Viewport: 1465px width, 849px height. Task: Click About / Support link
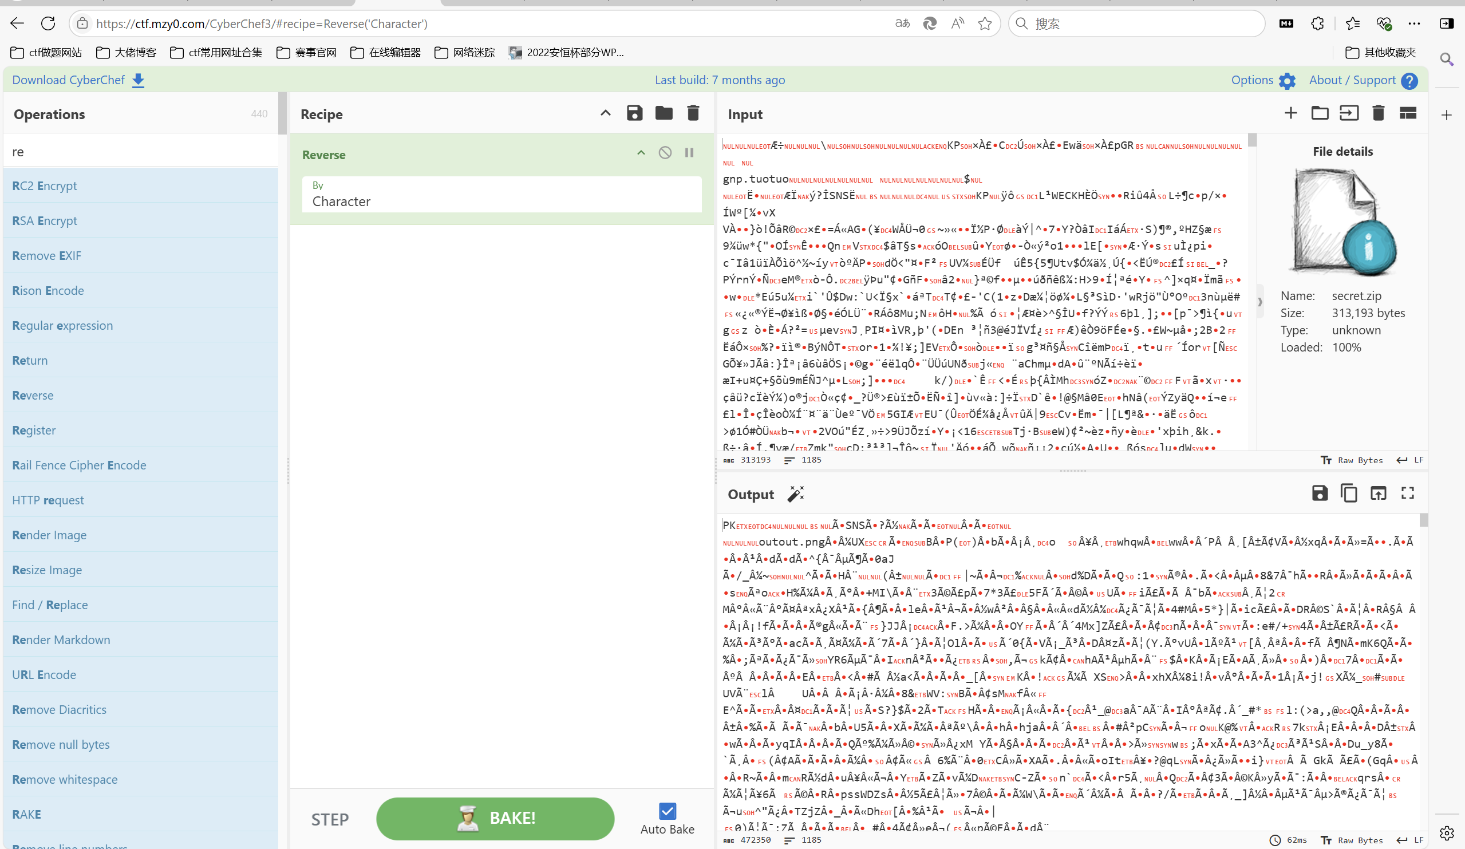pos(1352,80)
